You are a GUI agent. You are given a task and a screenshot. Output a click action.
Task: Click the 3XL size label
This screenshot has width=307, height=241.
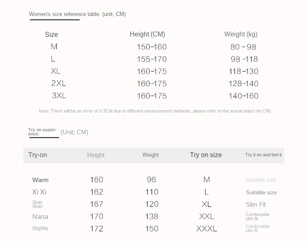tap(59, 95)
